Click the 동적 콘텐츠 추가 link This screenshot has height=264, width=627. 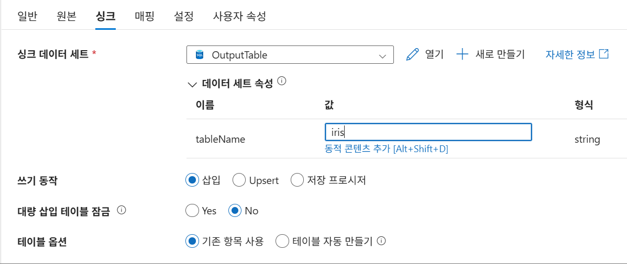(387, 149)
